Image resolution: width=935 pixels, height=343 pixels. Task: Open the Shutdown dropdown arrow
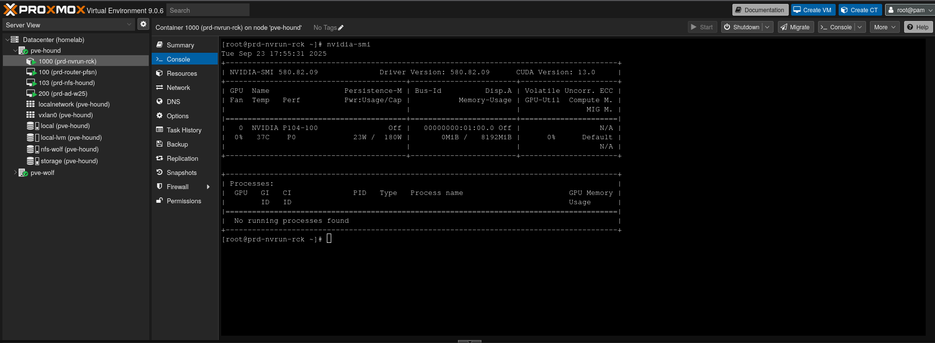767,27
